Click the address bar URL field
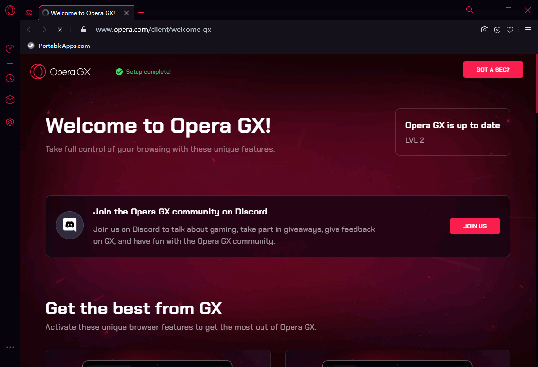538x367 pixels. pos(154,30)
